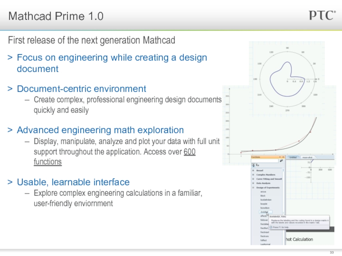The image size is (342, 256).
Task: Click the search magnifier icon in Functions panel
Action: tap(281, 161)
